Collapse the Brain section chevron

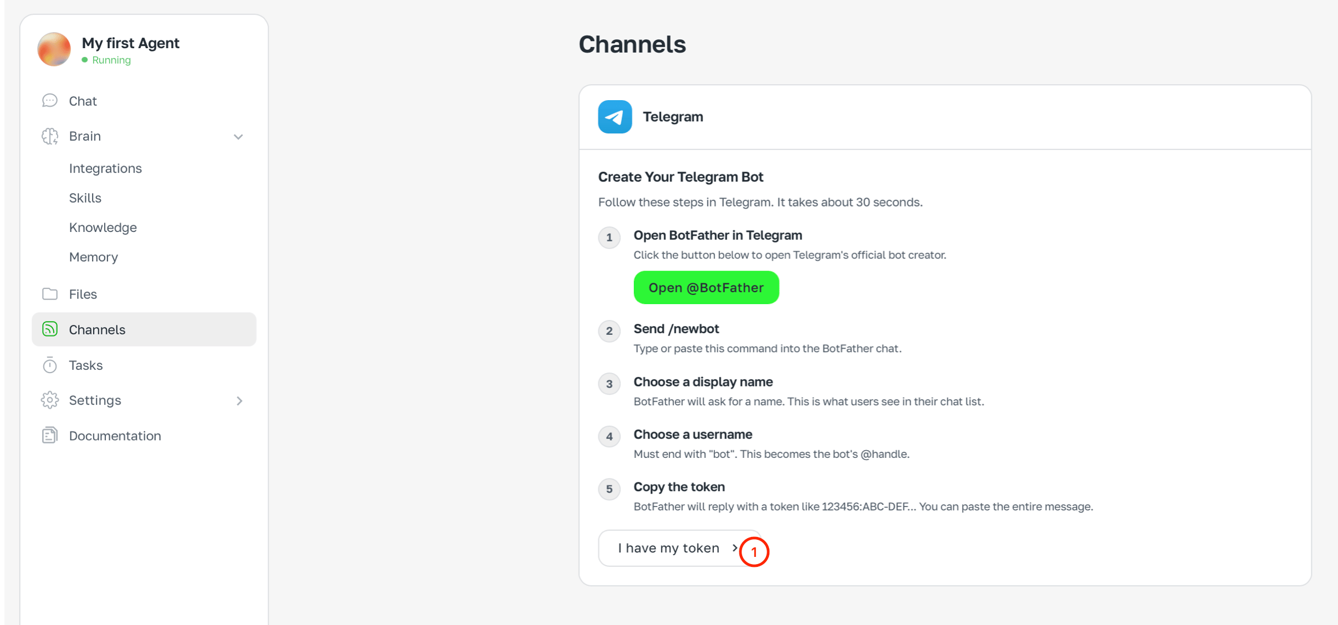click(238, 137)
